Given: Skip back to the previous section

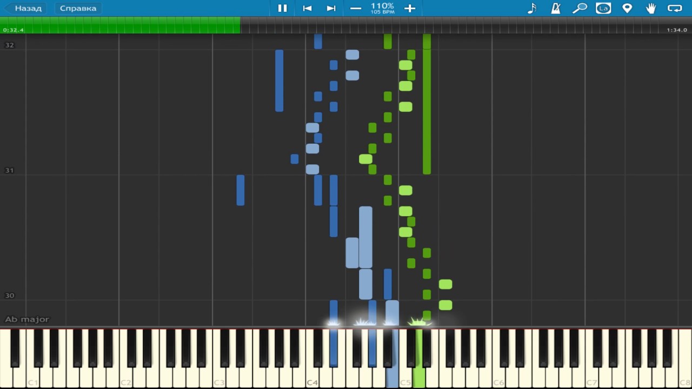Looking at the screenshot, I should click(307, 8).
